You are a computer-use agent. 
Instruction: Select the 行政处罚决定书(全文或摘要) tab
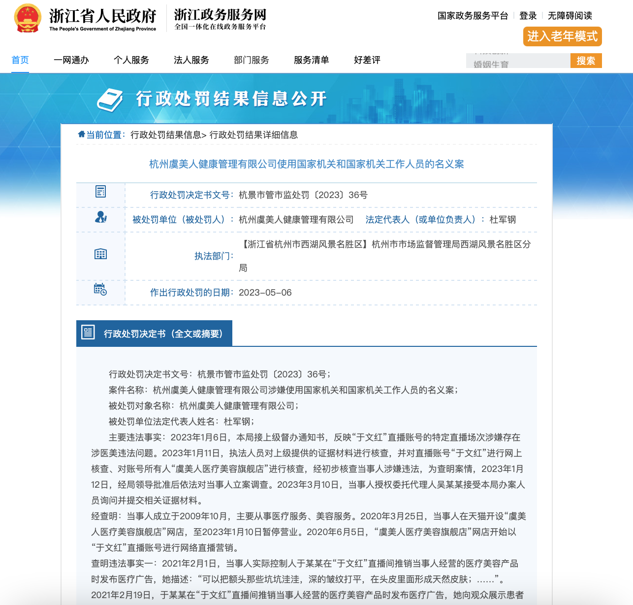pyautogui.click(x=154, y=334)
